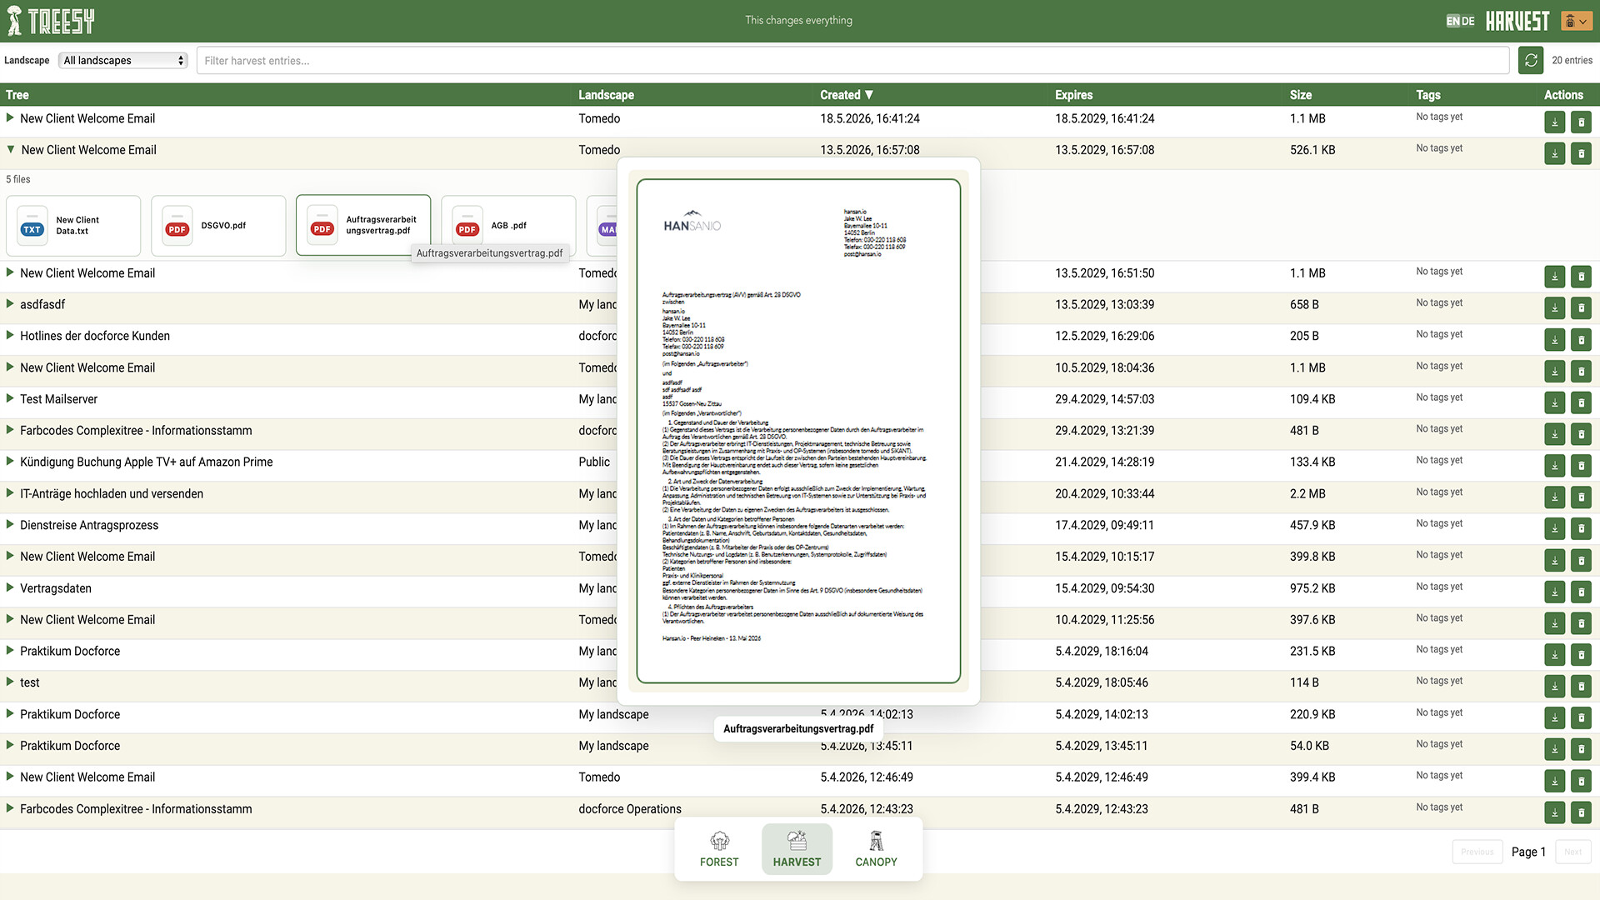Click the Previous page button

pos(1477,852)
